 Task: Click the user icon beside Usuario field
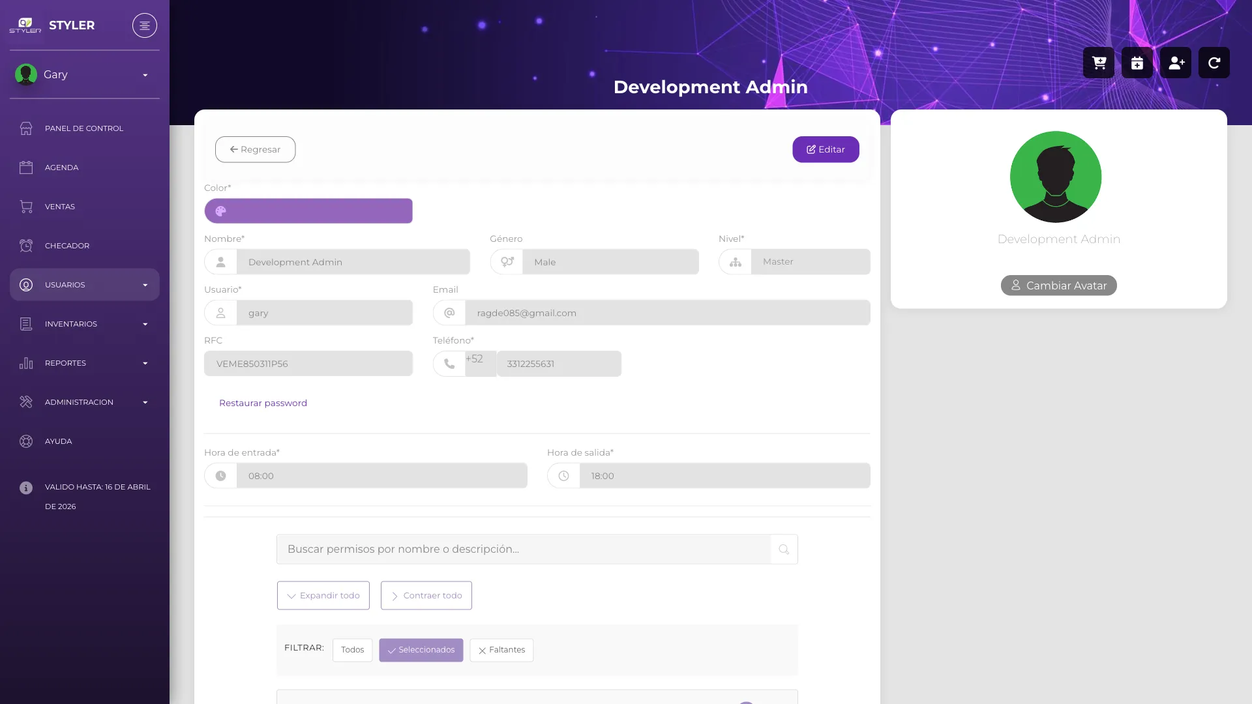(x=221, y=313)
